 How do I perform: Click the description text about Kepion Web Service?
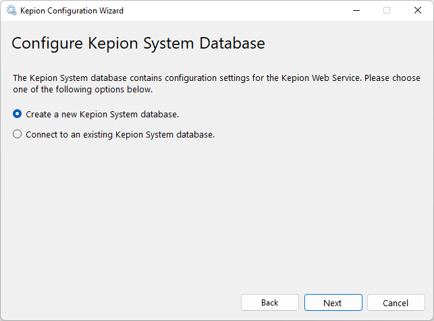[217, 84]
